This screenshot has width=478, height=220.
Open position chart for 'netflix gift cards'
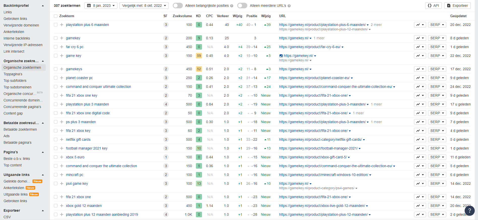tap(420, 139)
